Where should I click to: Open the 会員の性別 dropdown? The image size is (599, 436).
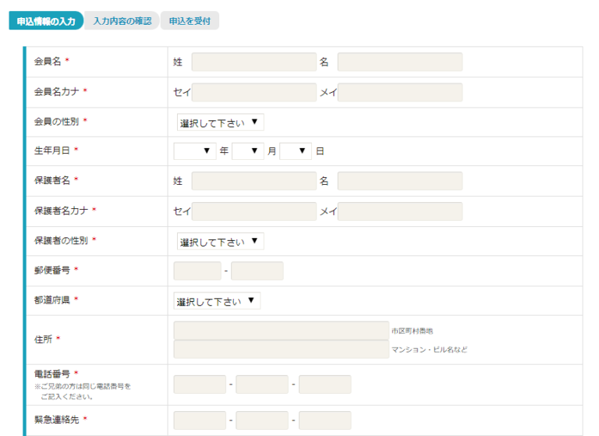[x=221, y=122]
